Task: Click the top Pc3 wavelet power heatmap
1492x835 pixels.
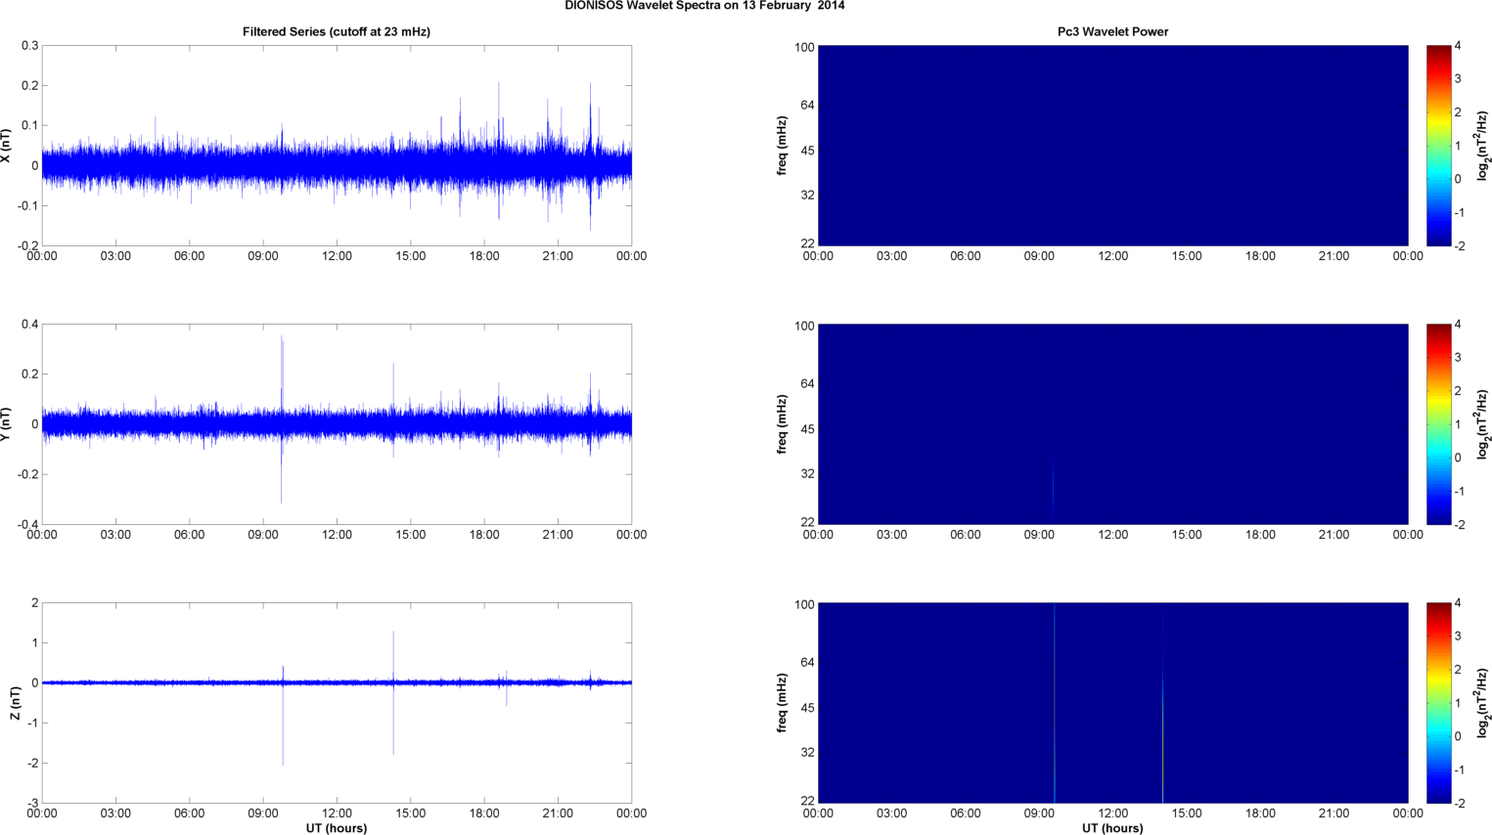Action: coord(1112,146)
